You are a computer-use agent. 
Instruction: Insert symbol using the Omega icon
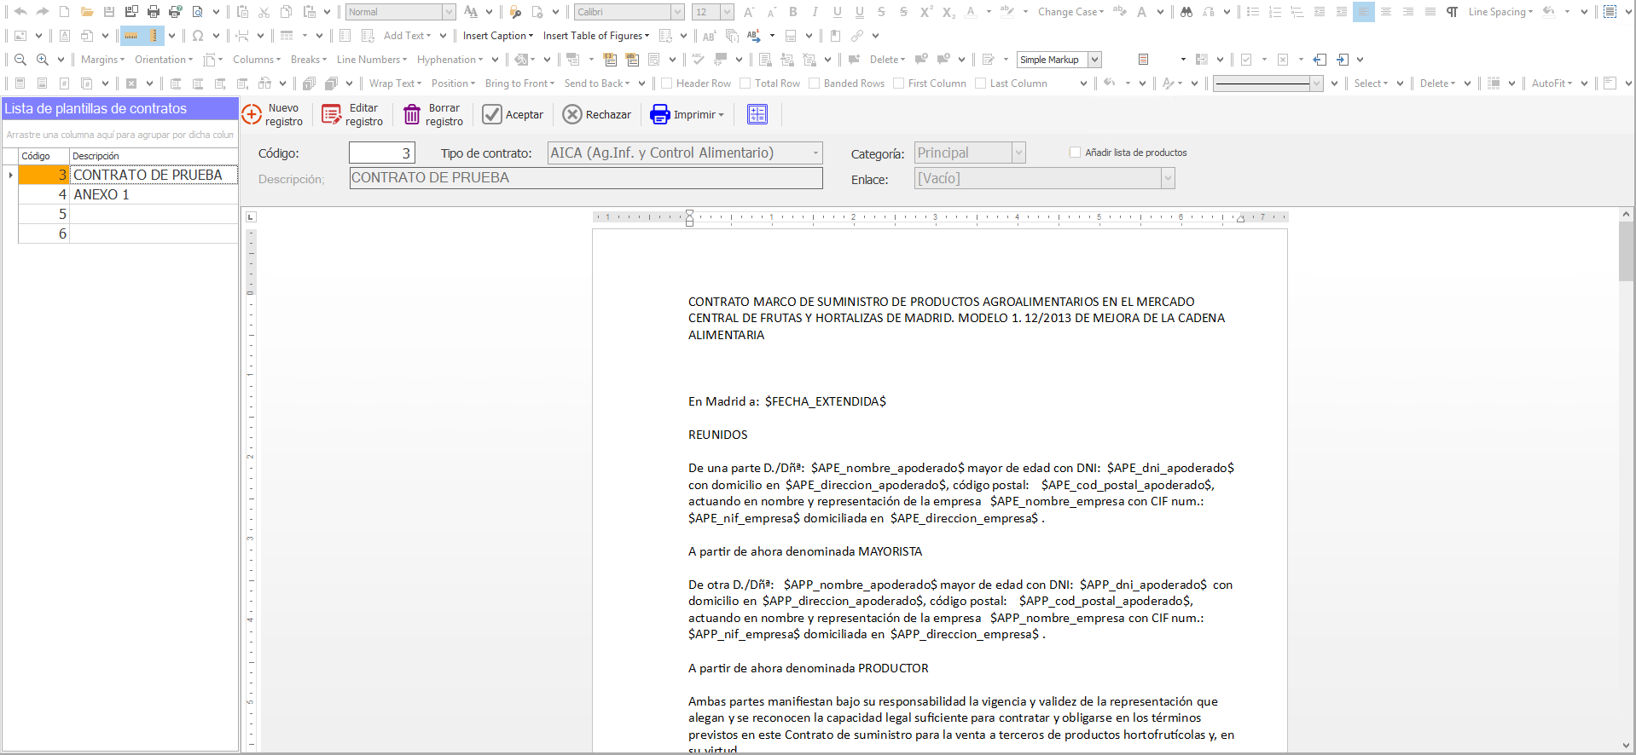(x=198, y=36)
